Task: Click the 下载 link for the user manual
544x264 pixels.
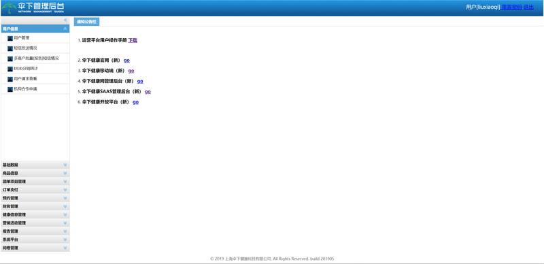Action: tap(133, 40)
